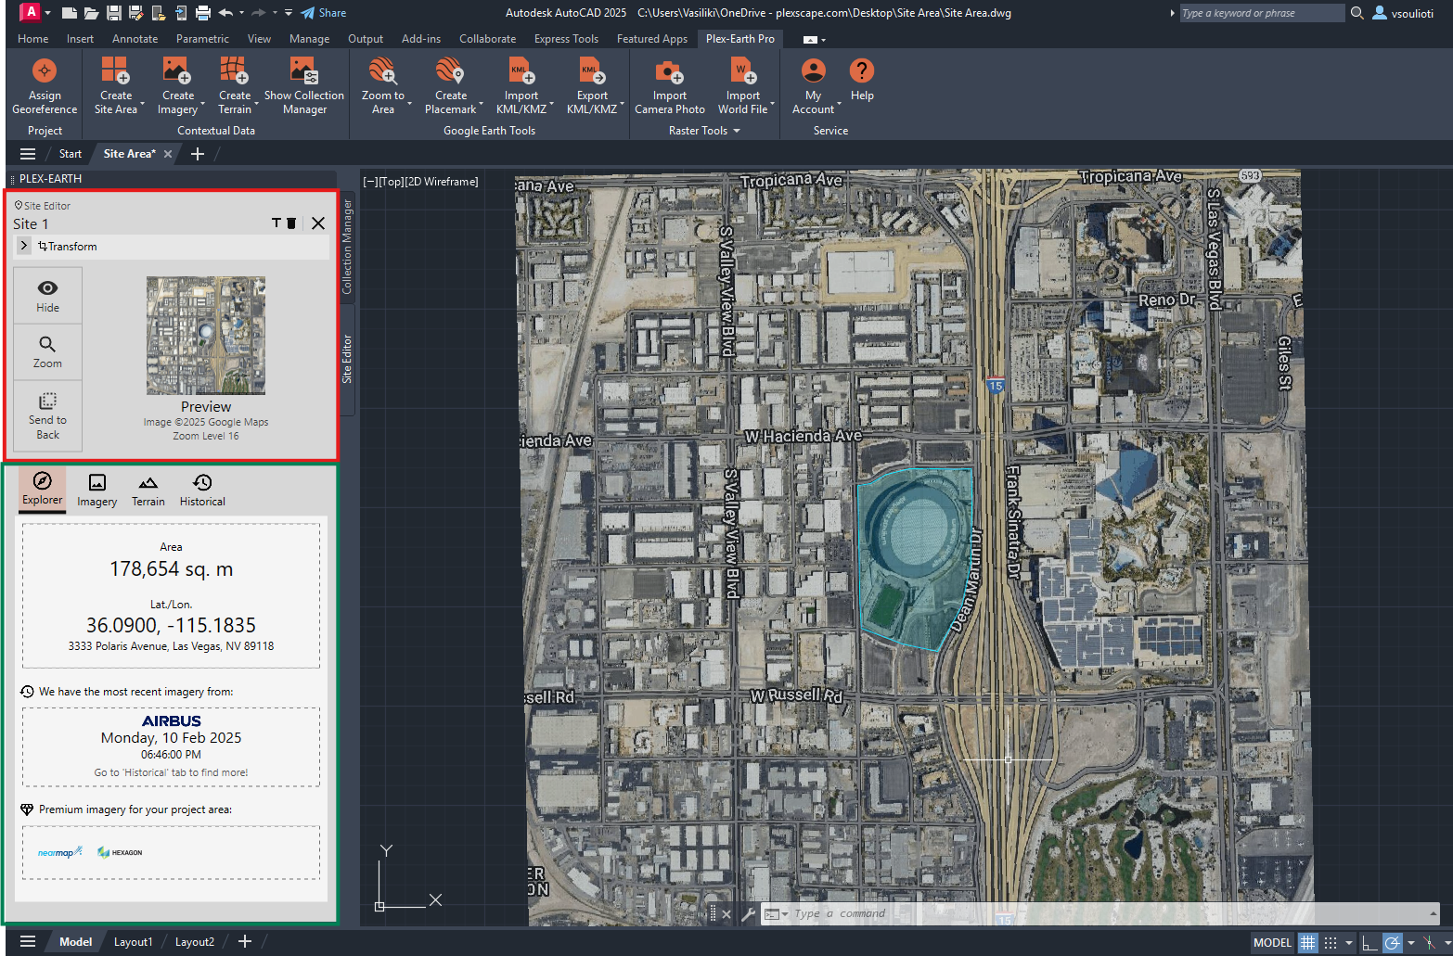This screenshot has height=956, width=1453.
Task: Click the [Top] viewport view control
Action: (391, 182)
